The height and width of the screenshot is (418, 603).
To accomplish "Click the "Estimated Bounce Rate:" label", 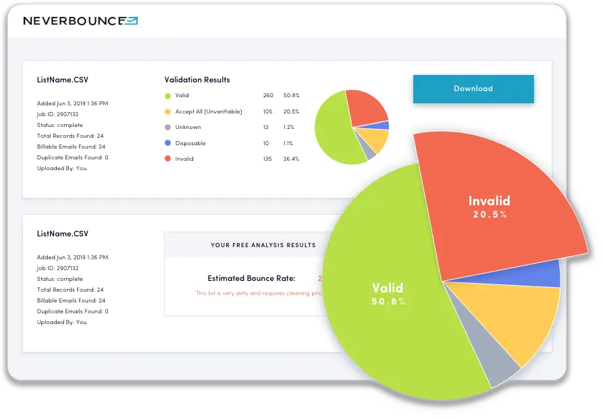I will 251,278.
